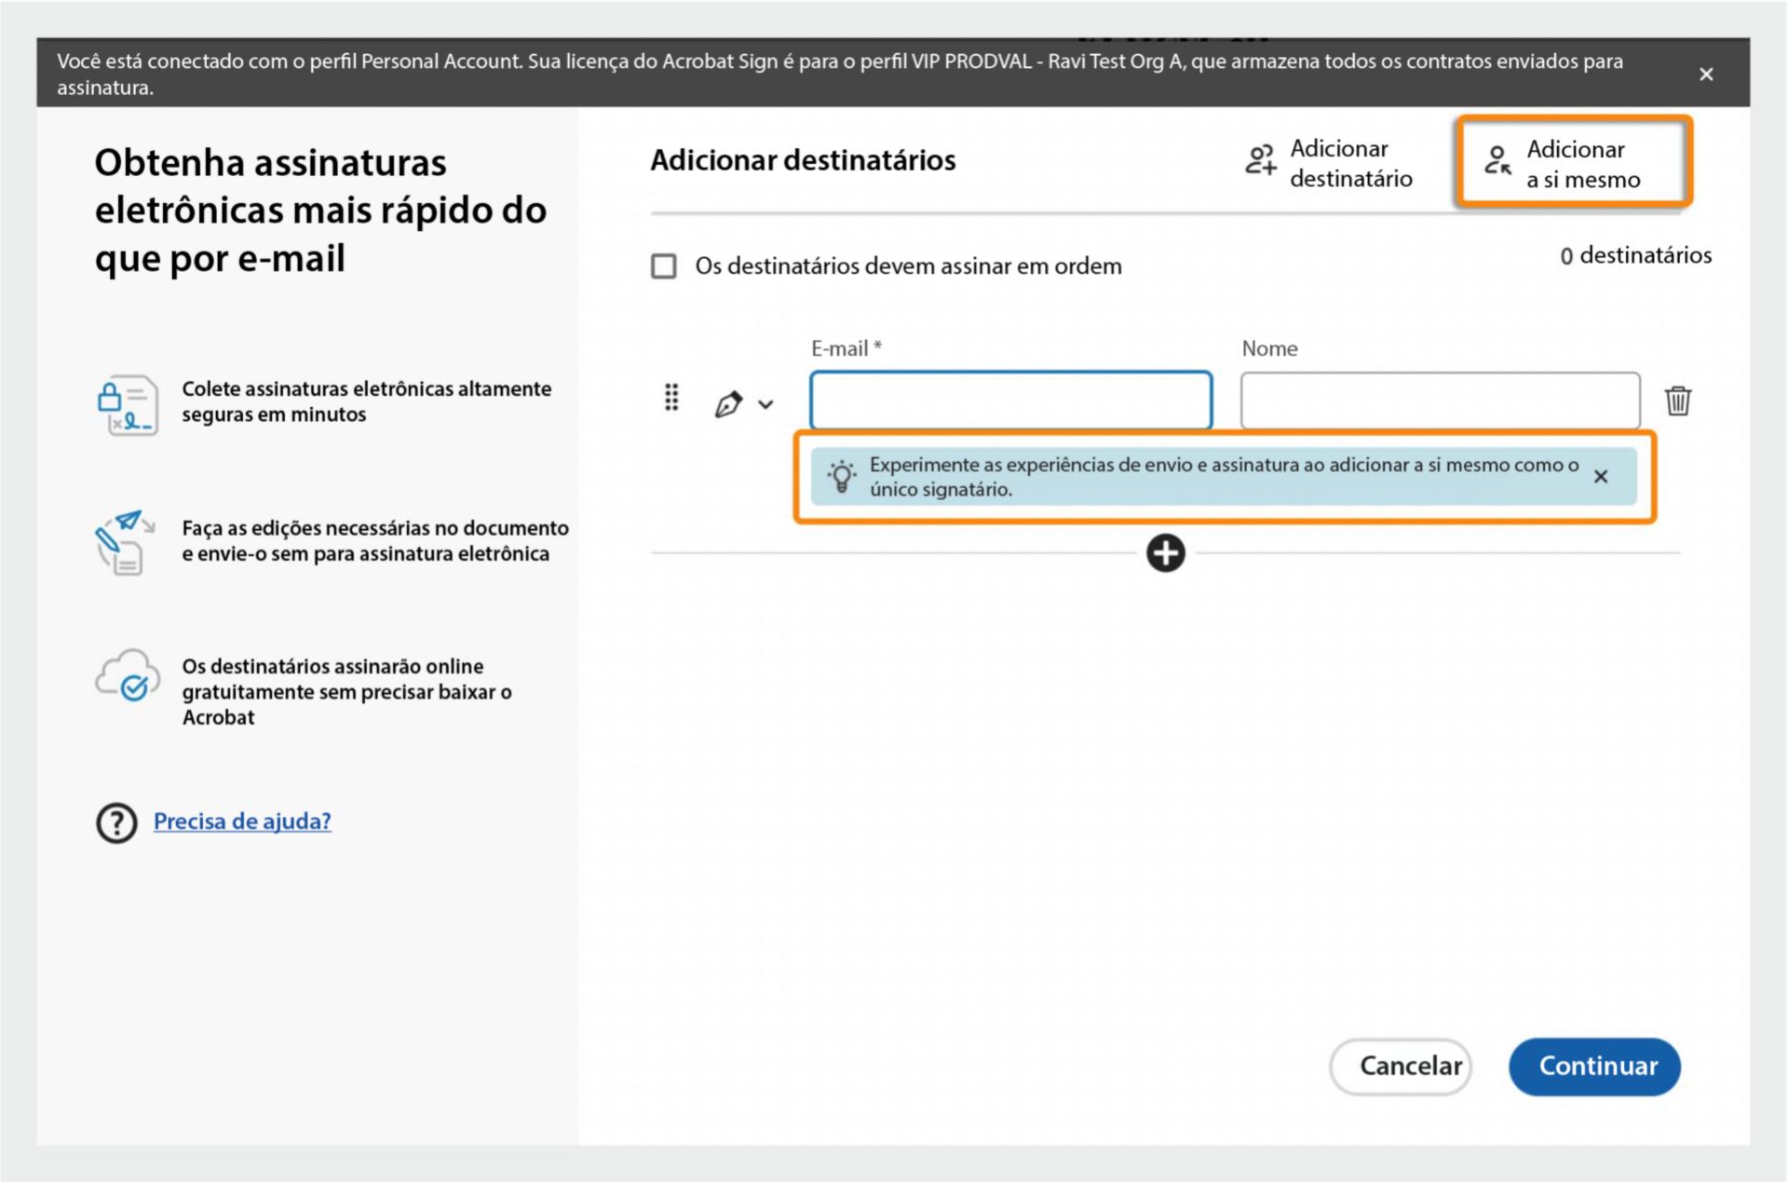Image resolution: width=1788 pixels, height=1182 pixels.
Task: Expand the recipient role chevron dropdown
Action: pos(765,404)
